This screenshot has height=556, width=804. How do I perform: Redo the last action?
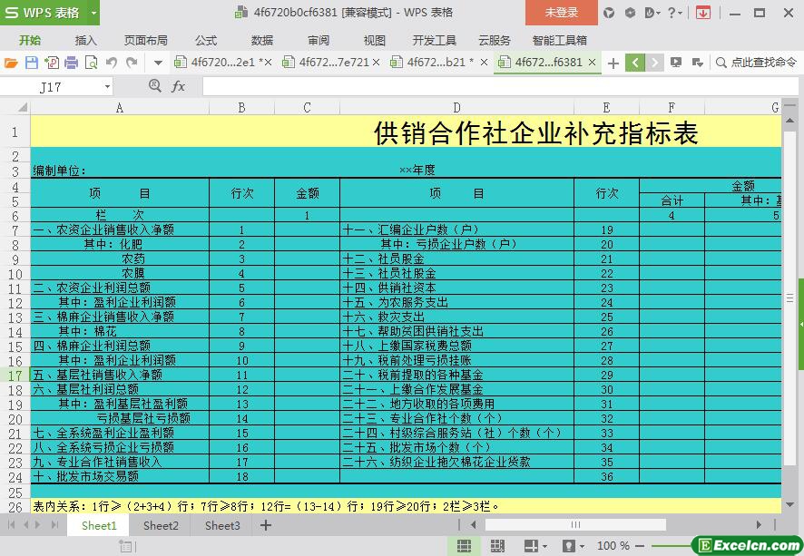(132, 63)
